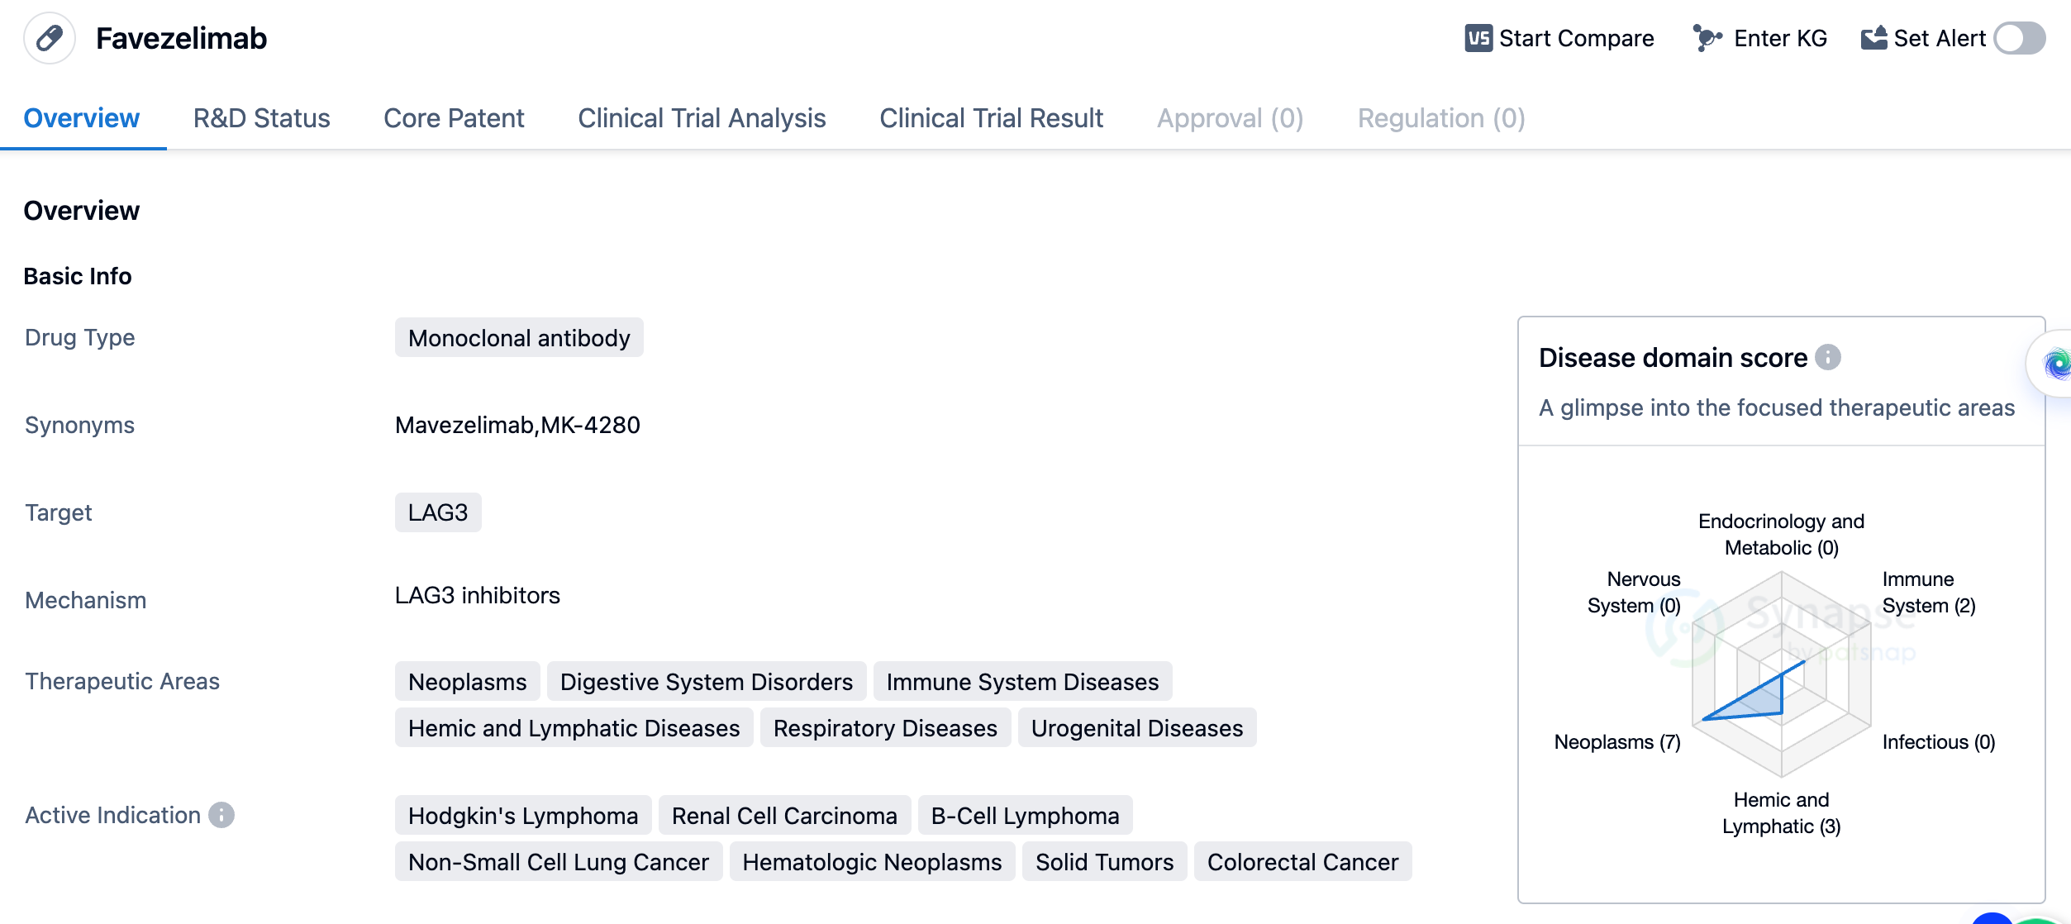This screenshot has width=2071, height=924.
Task: Click the Hodgkin's Lymphoma indication tag
Action: [523, 816]
